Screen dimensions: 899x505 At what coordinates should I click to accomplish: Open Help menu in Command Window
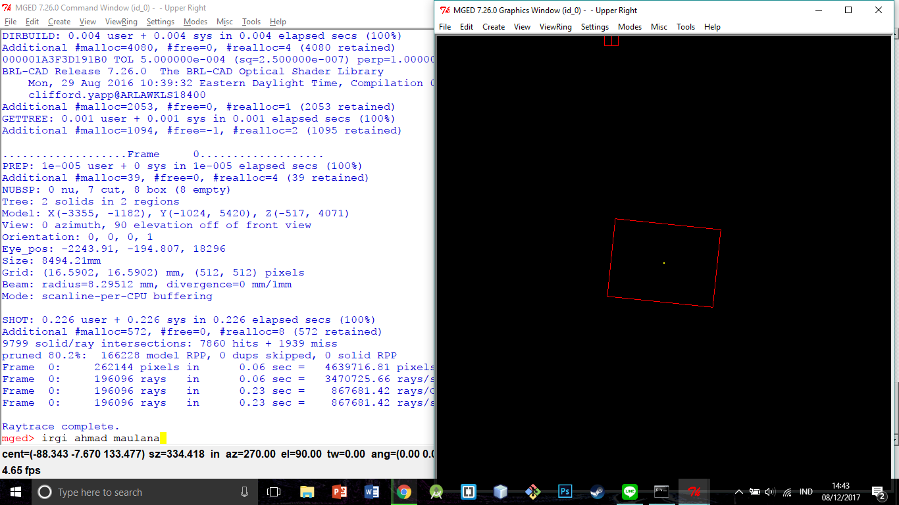278,22
